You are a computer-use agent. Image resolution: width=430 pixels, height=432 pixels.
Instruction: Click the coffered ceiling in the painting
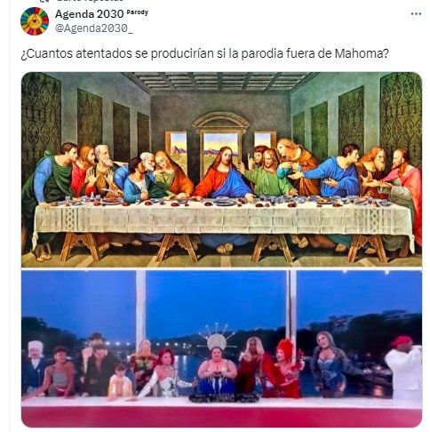click(219, 81)
